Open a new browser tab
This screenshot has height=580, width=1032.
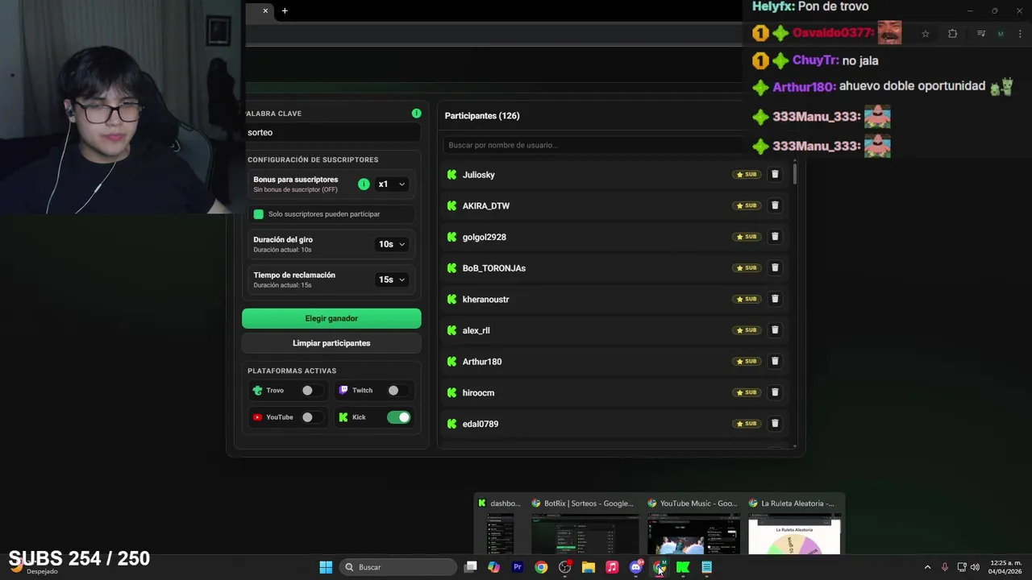pos(285,10)
